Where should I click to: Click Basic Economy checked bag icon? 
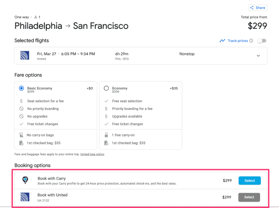tap(21, 143)
